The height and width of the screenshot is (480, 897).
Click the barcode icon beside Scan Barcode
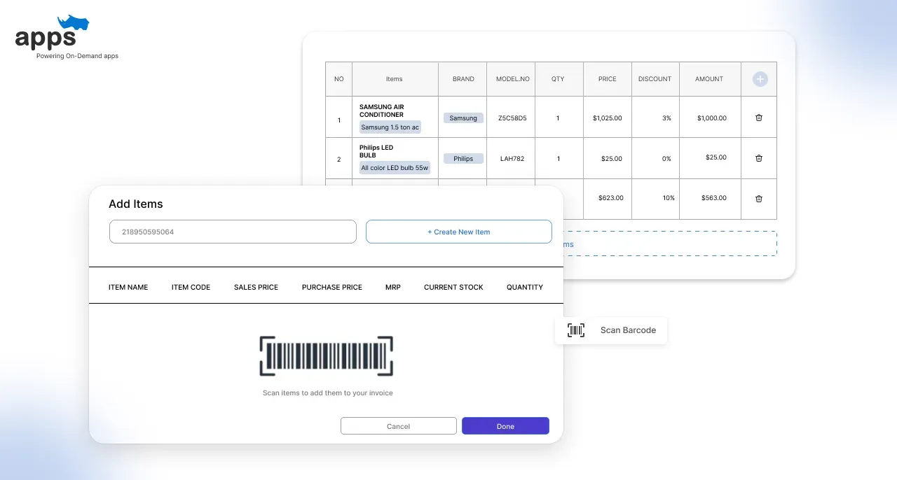[576, 330]
